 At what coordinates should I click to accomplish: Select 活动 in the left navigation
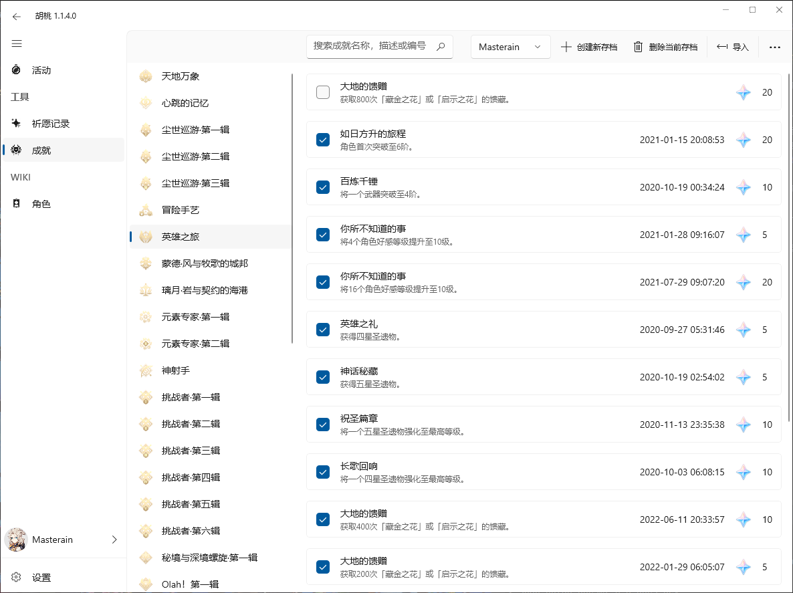[41, 70]
